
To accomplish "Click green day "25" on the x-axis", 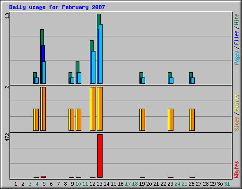I will (x=184, y=184).
